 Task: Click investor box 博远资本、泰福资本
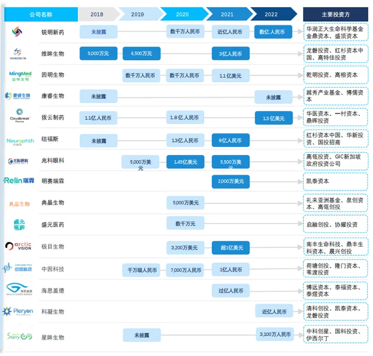(336, 291)
